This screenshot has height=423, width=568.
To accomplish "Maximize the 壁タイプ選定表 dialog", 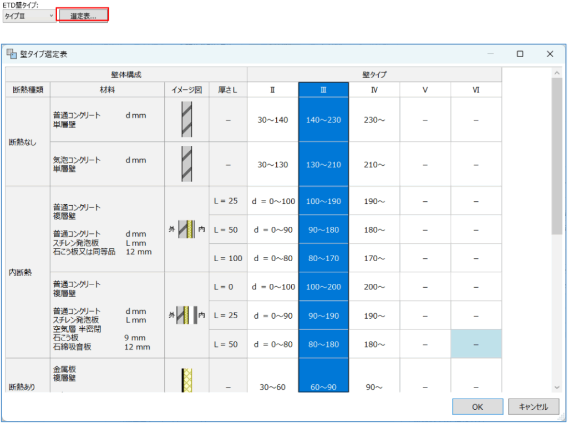I will (x=520, y=54).
